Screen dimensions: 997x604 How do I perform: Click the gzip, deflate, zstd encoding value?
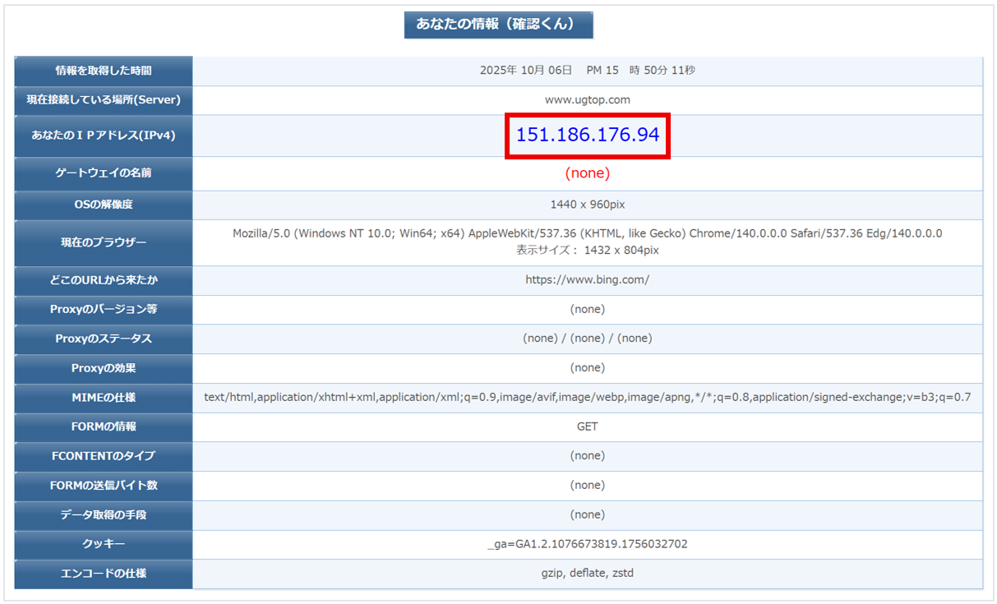587,574
